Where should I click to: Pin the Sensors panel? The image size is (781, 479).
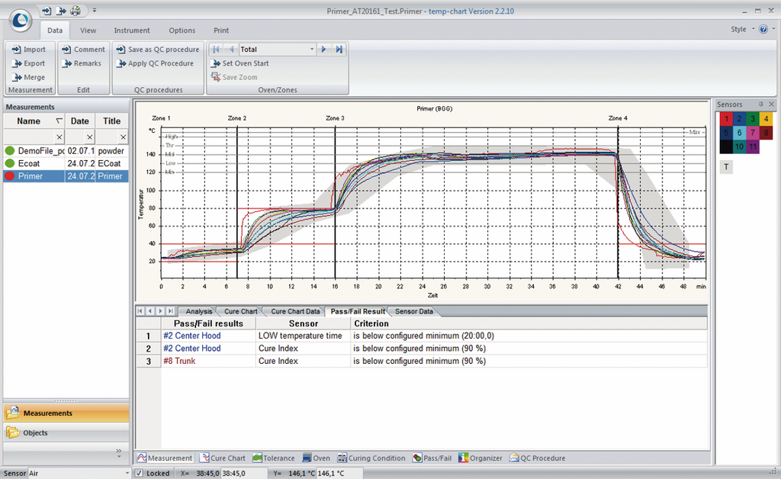pyautogui.click(x=761, y=104)
